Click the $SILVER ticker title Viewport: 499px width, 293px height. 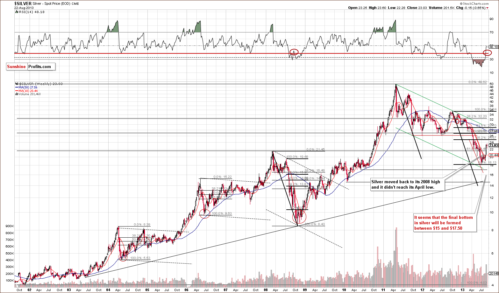[23, 3]
